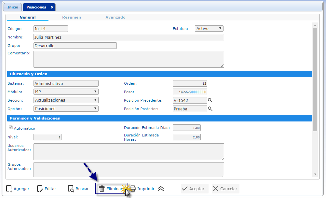
Task: Expand the Sección dropdown list
Action: [x=66, y=100]
